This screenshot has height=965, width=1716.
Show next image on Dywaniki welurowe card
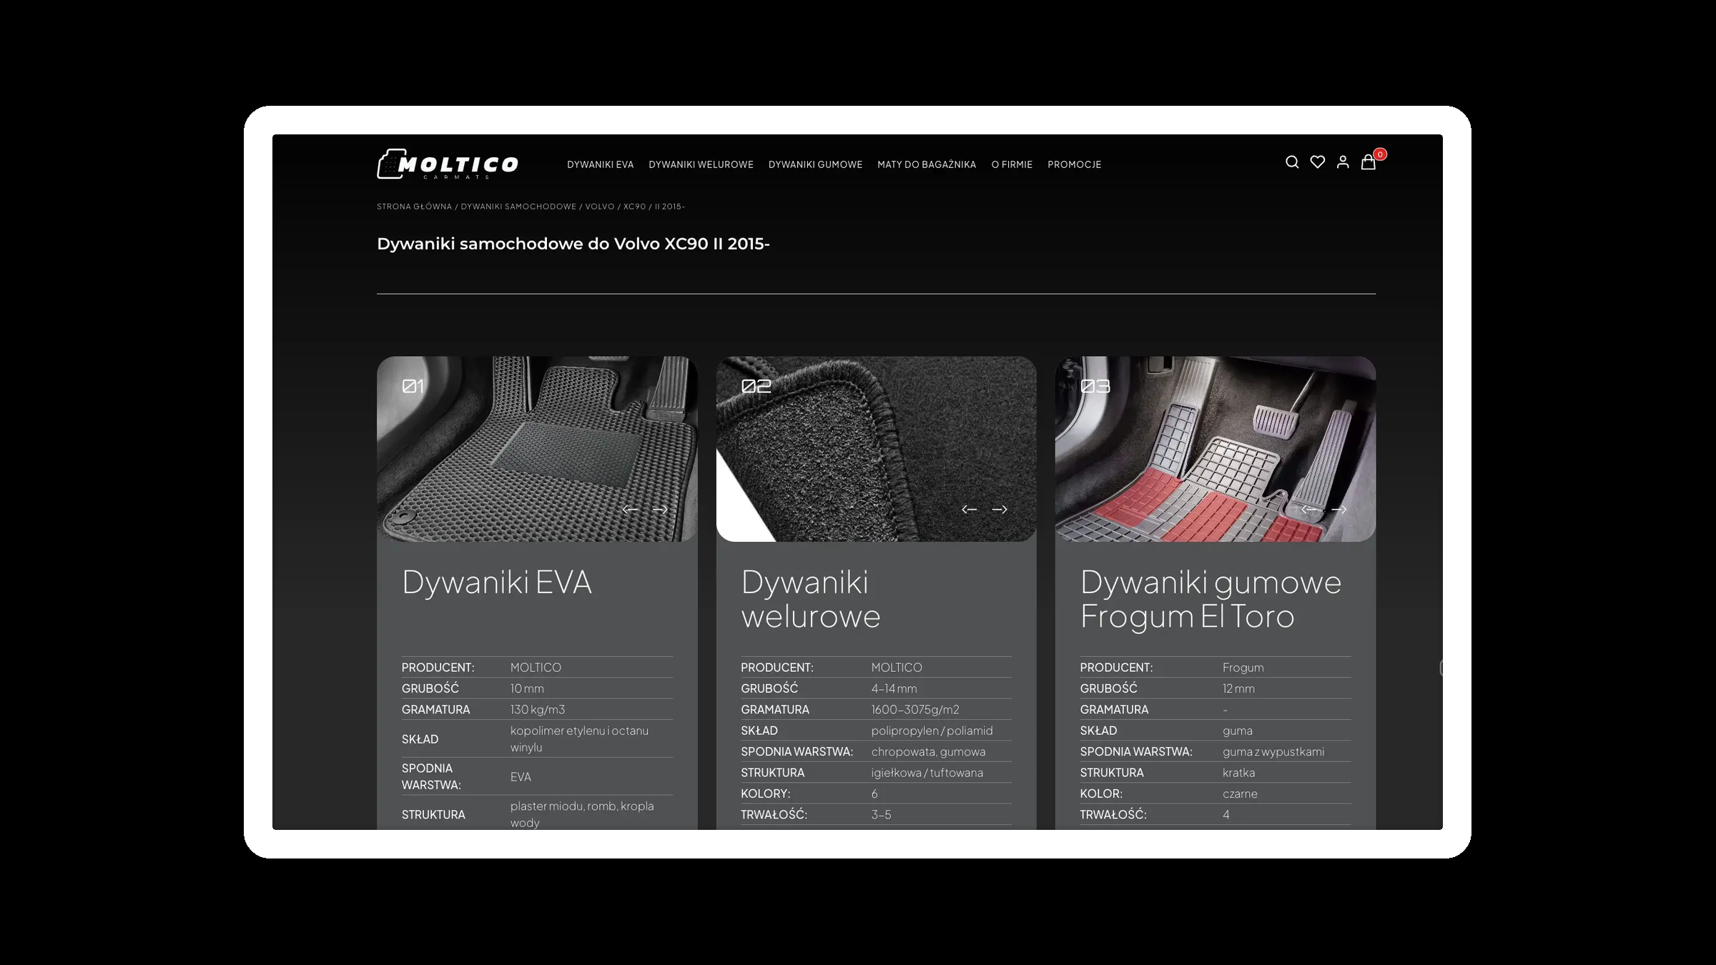point(1000,509)
